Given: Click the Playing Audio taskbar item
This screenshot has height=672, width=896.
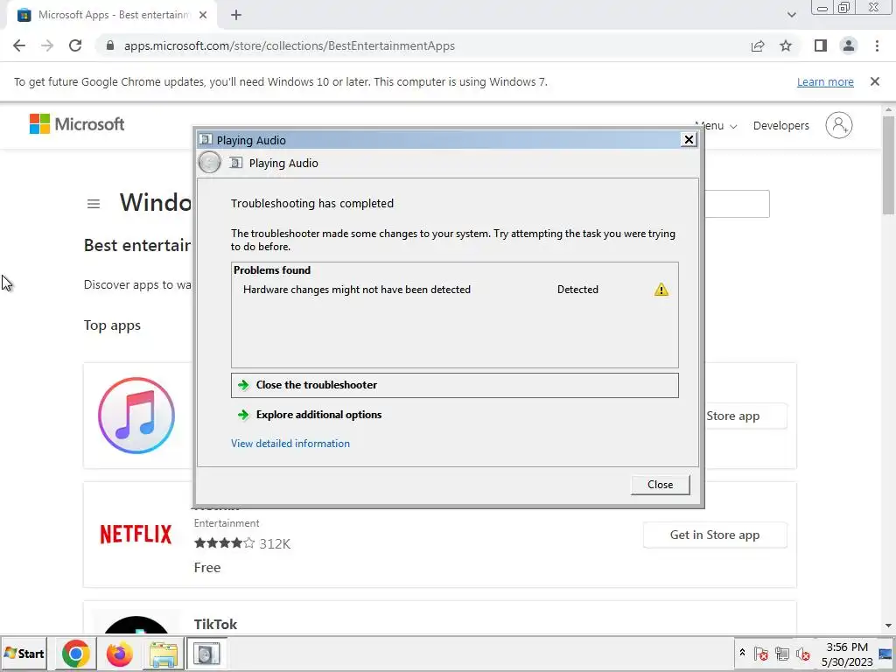Looking at the screenshot, I should click(x=206, y=654).
